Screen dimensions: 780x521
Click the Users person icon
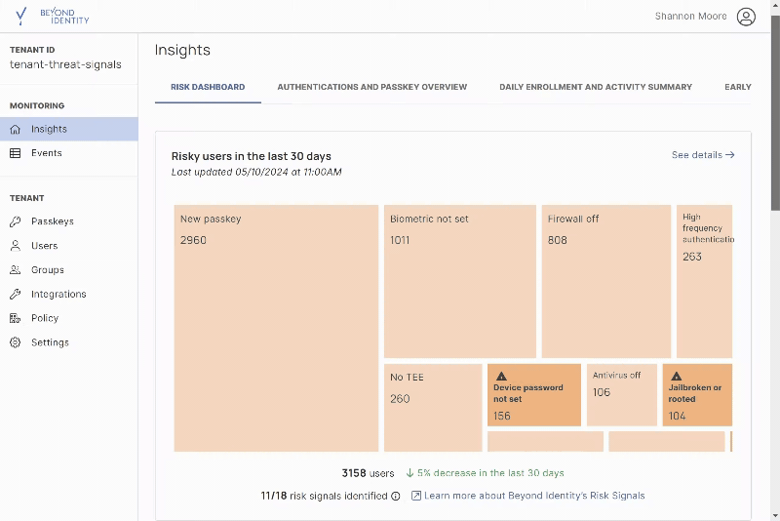16,246
